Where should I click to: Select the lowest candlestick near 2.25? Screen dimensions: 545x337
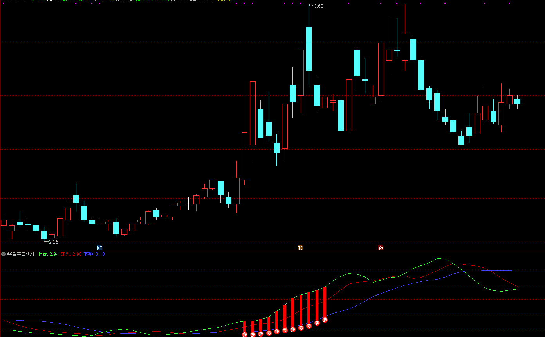pyautogui.click(x=44, y=235)
